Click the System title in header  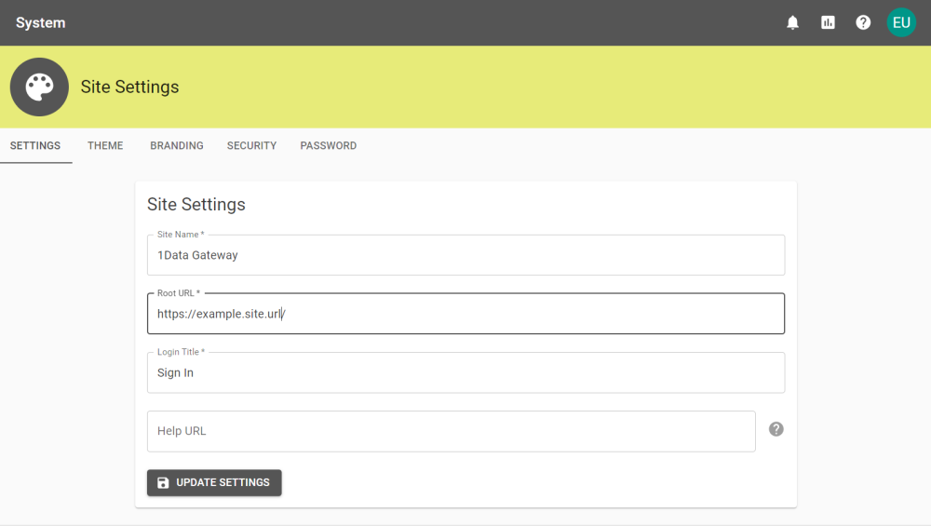pos(40,22)
